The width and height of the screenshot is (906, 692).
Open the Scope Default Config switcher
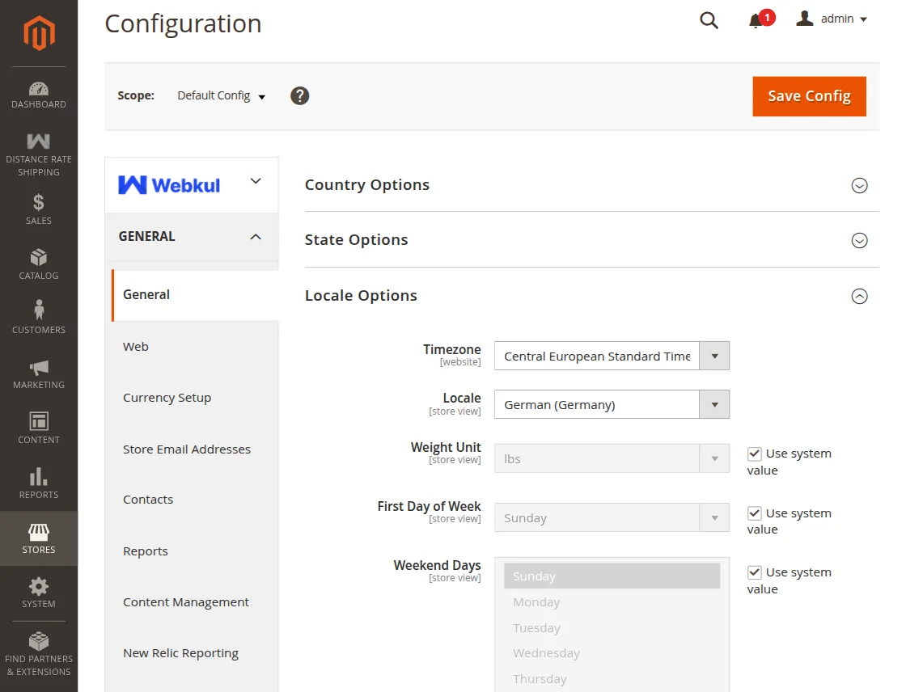[221, 95]
